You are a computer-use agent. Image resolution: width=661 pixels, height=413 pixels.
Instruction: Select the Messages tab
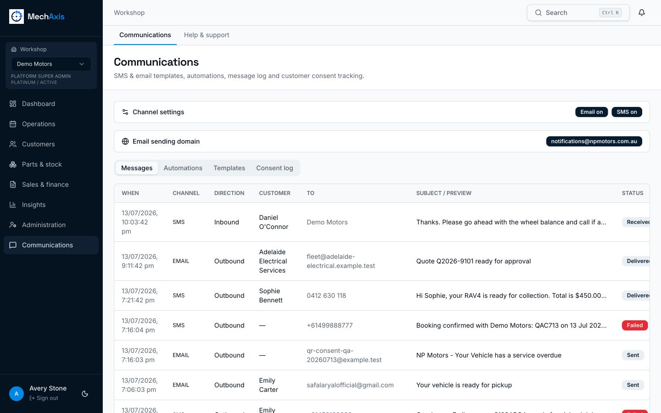pos(137,168)
